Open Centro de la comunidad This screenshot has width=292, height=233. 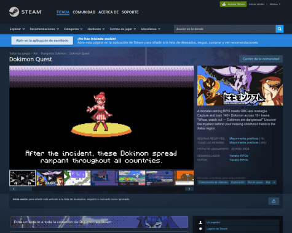(x=261, y=59)
